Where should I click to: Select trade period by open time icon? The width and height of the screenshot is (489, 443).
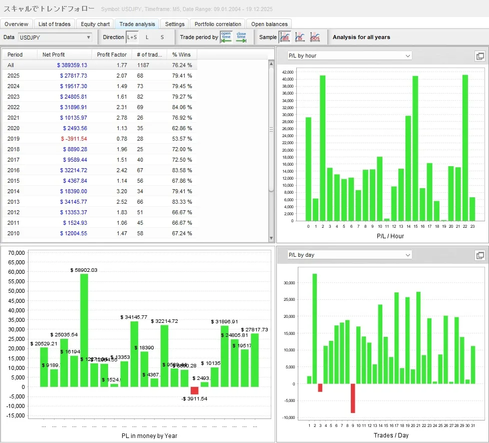coord(226,37)
